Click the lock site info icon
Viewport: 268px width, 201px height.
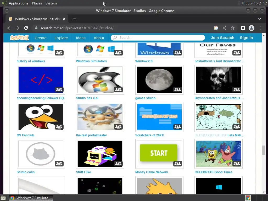point(36,28)
